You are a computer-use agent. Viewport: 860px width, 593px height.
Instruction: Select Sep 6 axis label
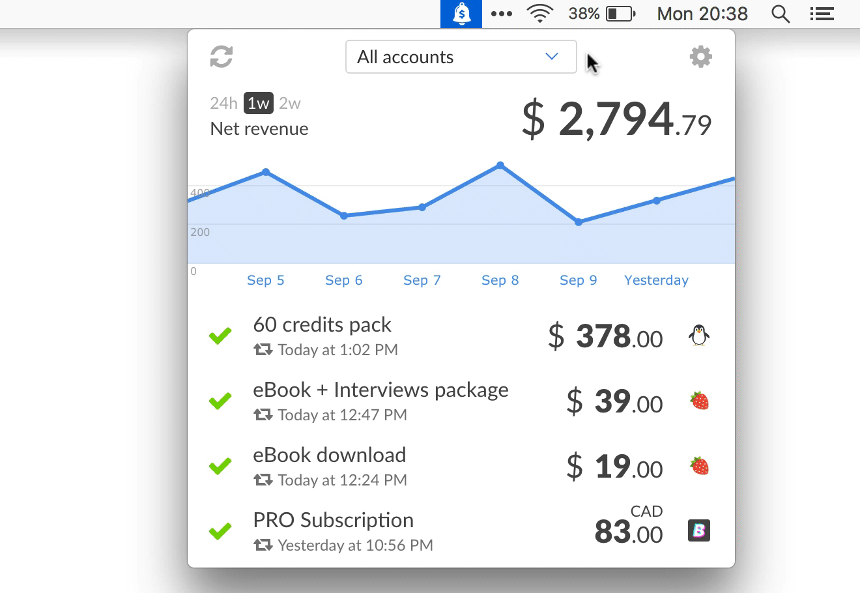point(344,280)
